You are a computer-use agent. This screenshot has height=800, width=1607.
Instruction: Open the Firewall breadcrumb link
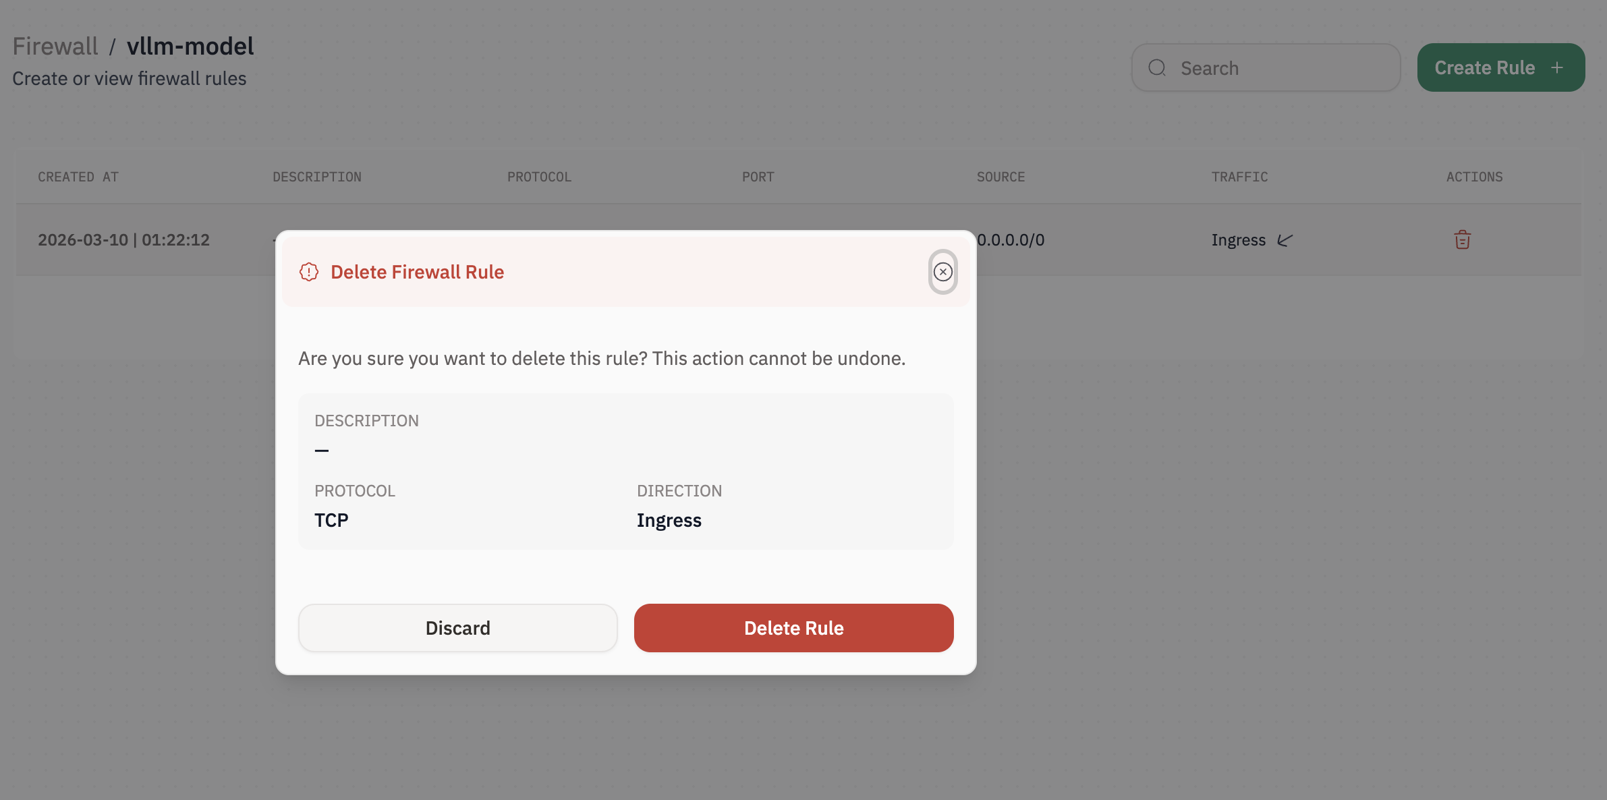tap(55, 47)
